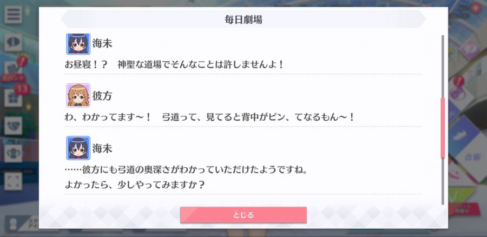487x237 pixels.
Task: Tap the red plus icon top right
Action: (x=475, y=8)
